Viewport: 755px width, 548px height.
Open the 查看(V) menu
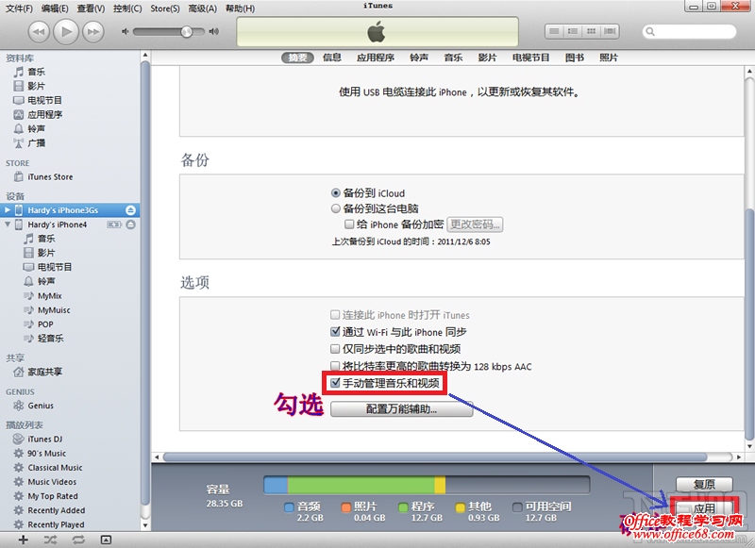(x=91, y=8)
